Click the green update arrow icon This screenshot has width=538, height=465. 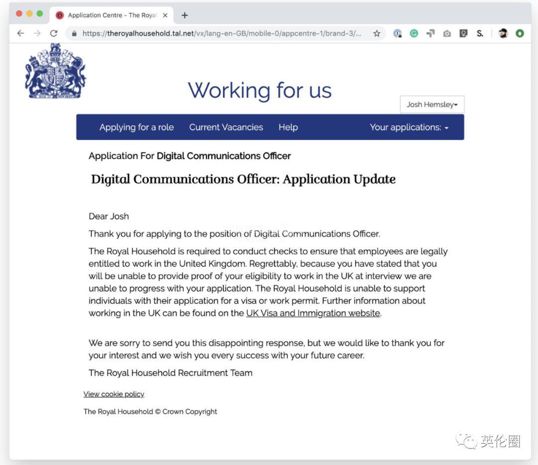tap(520, 33)
